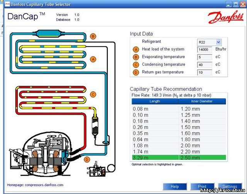The image size is (247, 194).
Task: Click diagram marker A on the evaporator coil
Action: 93,59
